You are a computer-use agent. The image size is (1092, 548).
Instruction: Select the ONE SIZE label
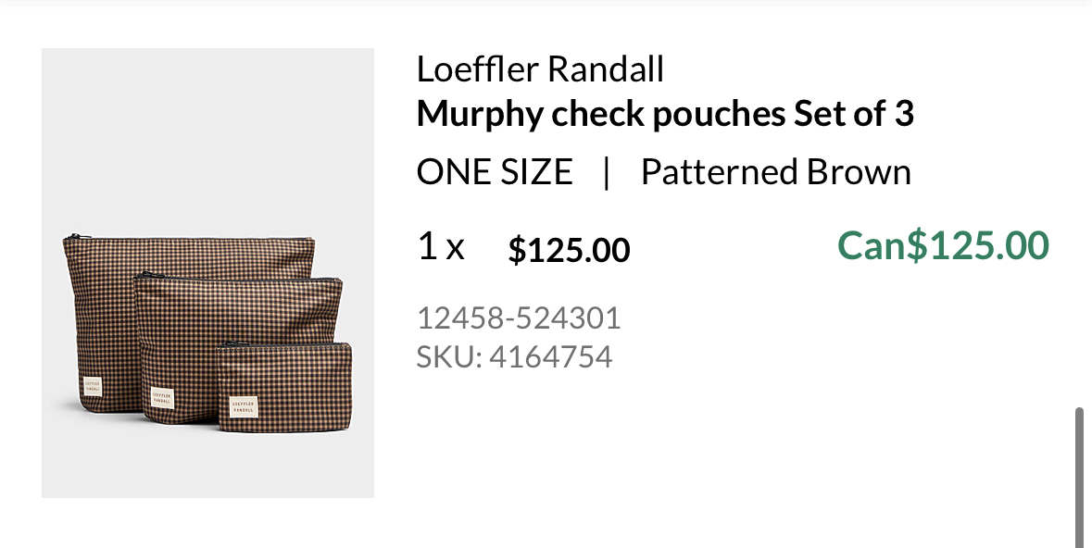[x=495, y=172]
